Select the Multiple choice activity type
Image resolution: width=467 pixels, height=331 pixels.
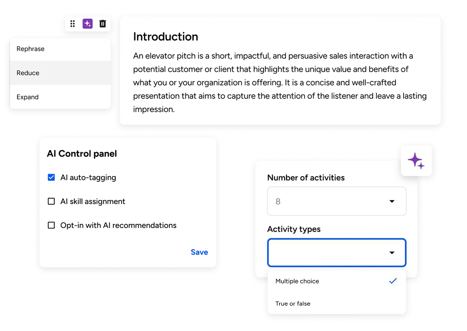pos(297,281)
